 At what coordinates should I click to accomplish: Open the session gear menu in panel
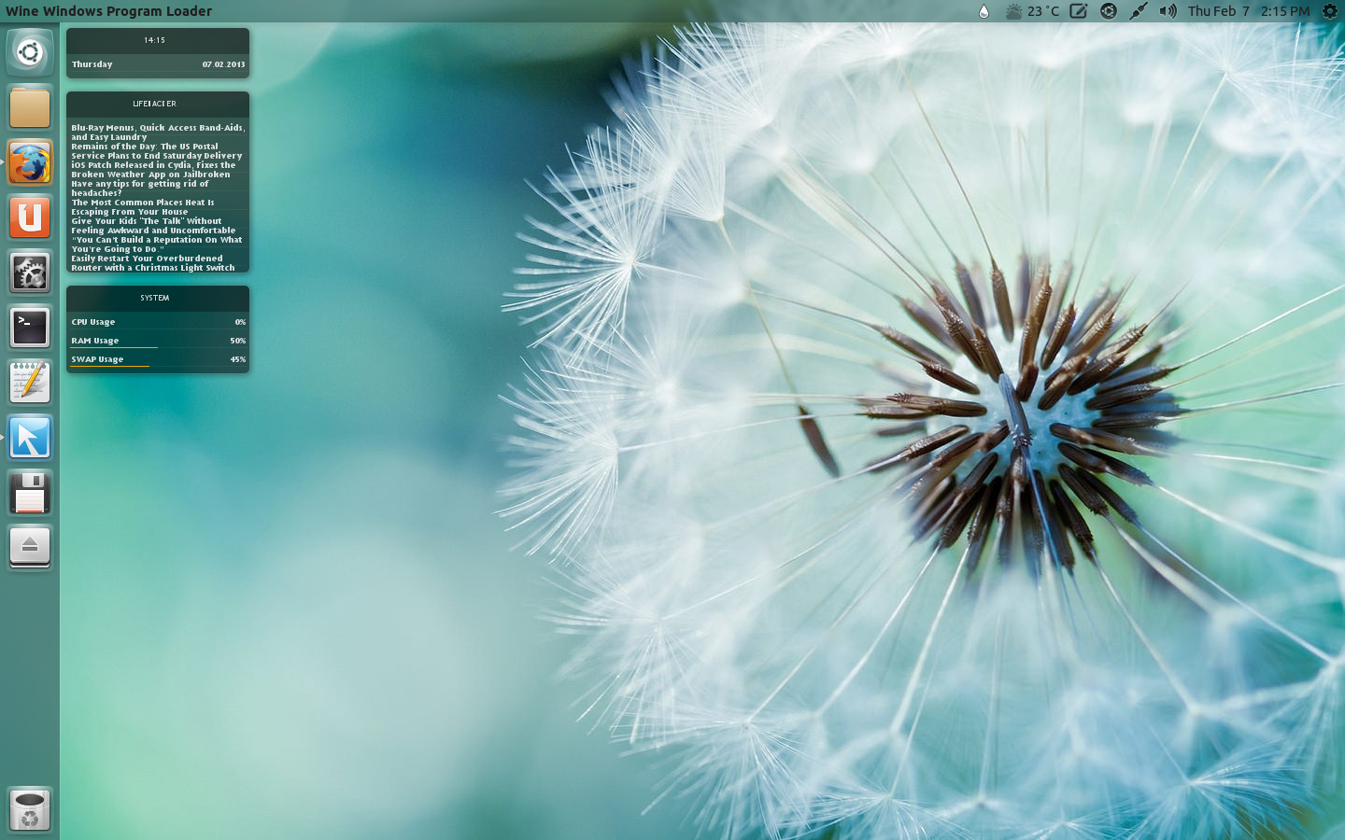[x=1330, y=11]
